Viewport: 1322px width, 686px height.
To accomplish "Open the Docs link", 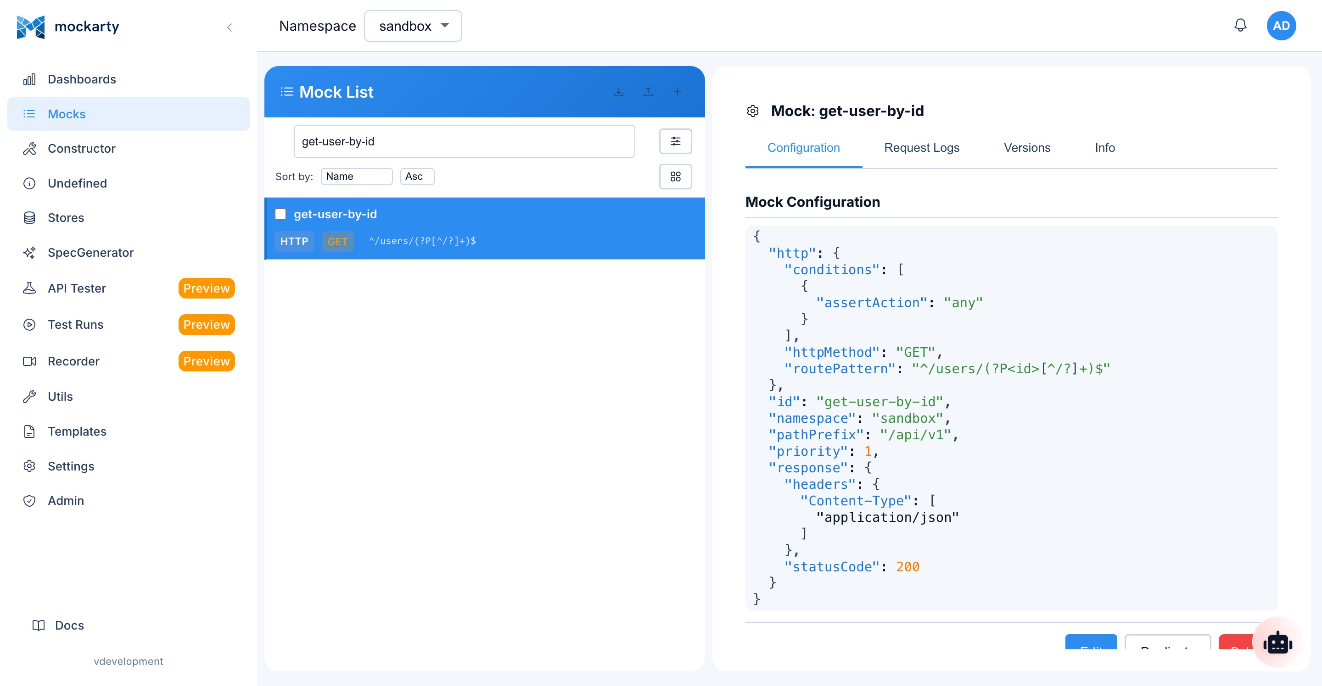I will pos(69,625).
